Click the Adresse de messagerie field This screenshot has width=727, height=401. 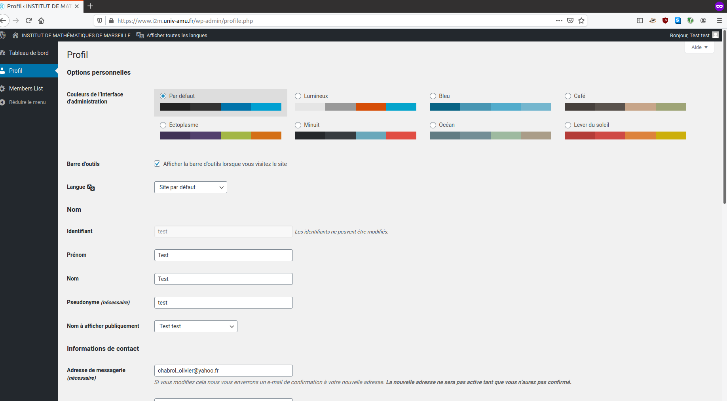click(224, 371)
